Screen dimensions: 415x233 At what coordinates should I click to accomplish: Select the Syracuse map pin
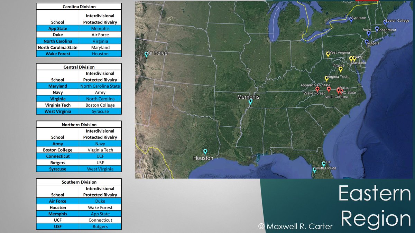pos(351,20)
